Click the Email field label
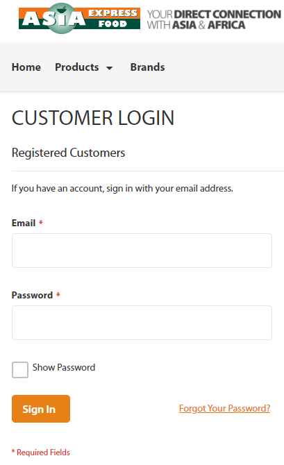Screen dimensions: 284x465 point(24,223)
